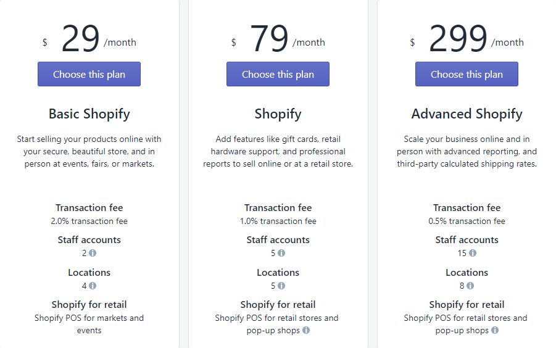556x348 pixels.
Task: Choose the $299 Advanced Shopify plan
Action: coord(467,74)
